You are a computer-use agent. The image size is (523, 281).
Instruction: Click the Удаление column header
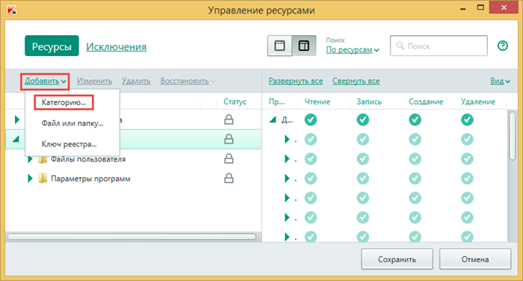point(478,102)
